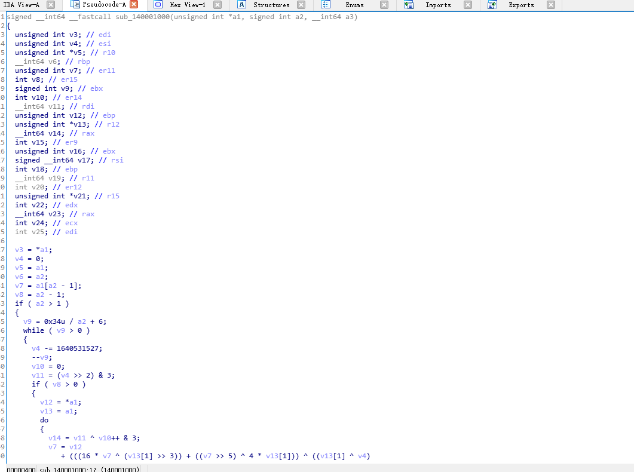Click the Structures tab's 'A' icon
The image size is (634, 472).
(242, 5)
